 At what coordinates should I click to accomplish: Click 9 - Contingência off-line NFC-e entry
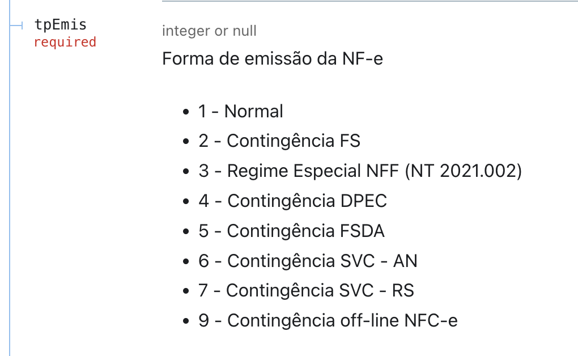pyautogui.click(x=328, y=320)
